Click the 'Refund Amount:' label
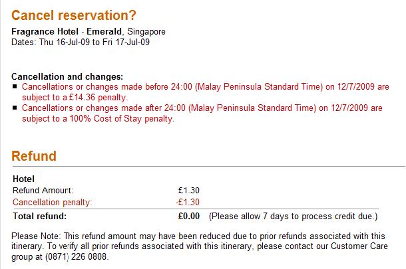406x269 pixels. (x=43, y=191)
